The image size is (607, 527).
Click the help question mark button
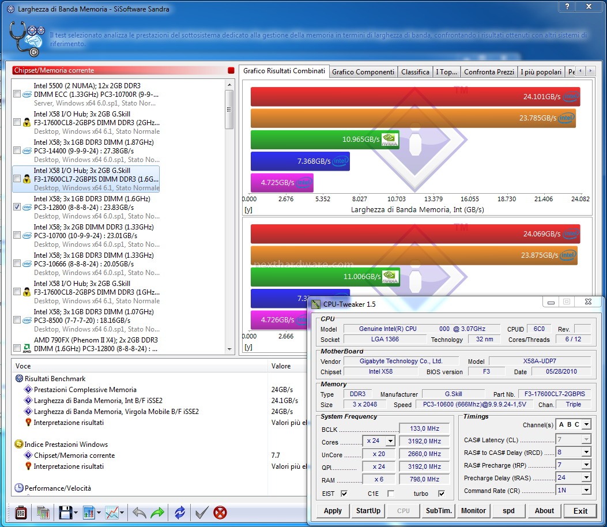pos(567,6)
